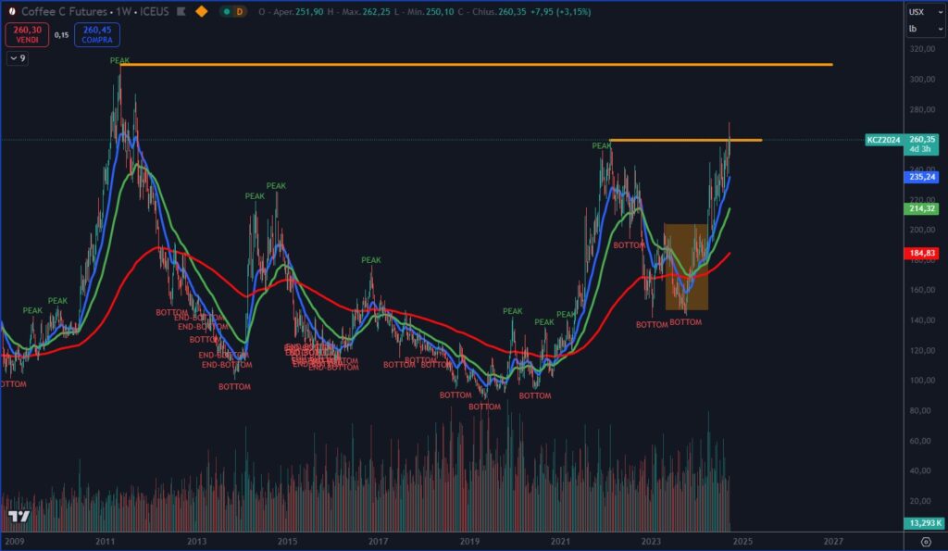Expand the collapsed indicators list showing 9
This screenshot has width=948, height=551.
point(18,57)
